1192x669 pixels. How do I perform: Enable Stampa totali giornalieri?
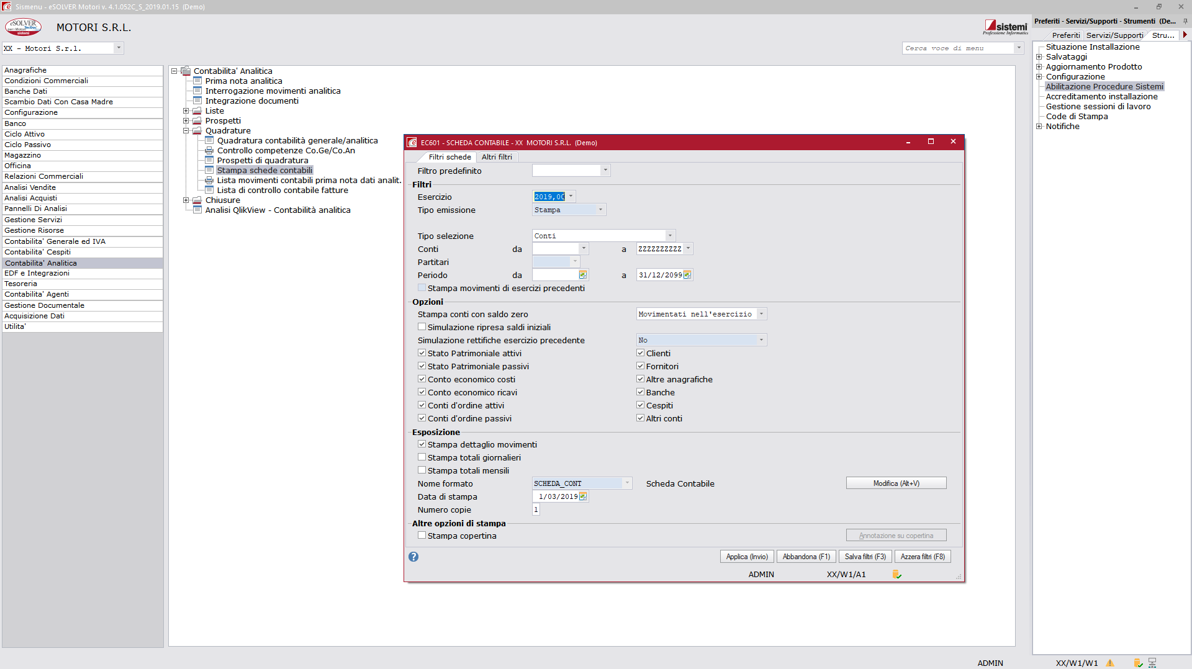[422, 457]
